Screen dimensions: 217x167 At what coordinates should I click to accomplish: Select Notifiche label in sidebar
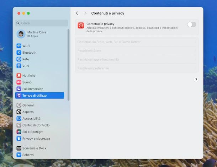29,75
